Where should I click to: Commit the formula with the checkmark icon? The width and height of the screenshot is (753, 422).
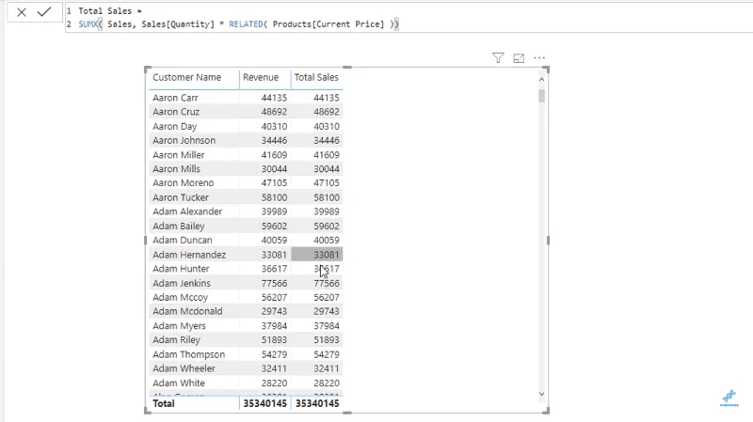[x=44, y=12]
